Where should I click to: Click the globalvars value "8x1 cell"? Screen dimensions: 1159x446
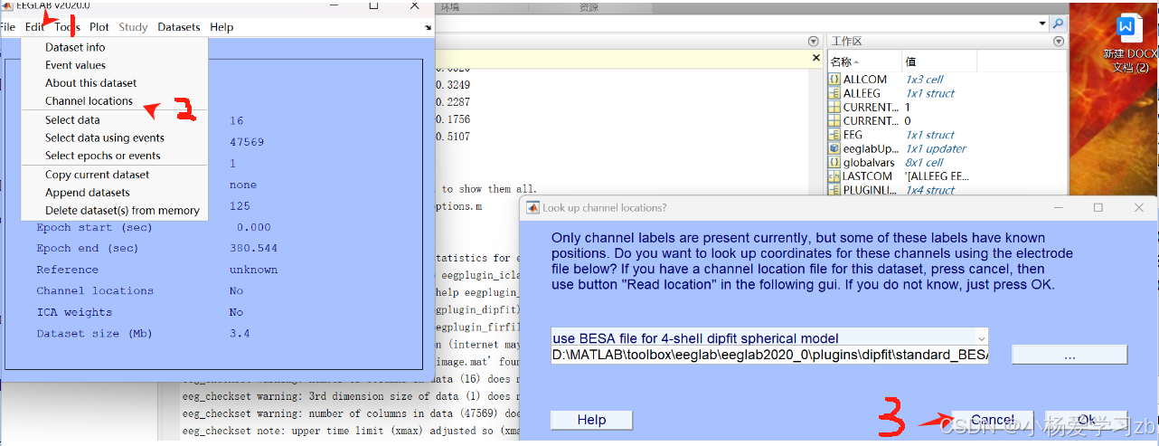(924, 162)
